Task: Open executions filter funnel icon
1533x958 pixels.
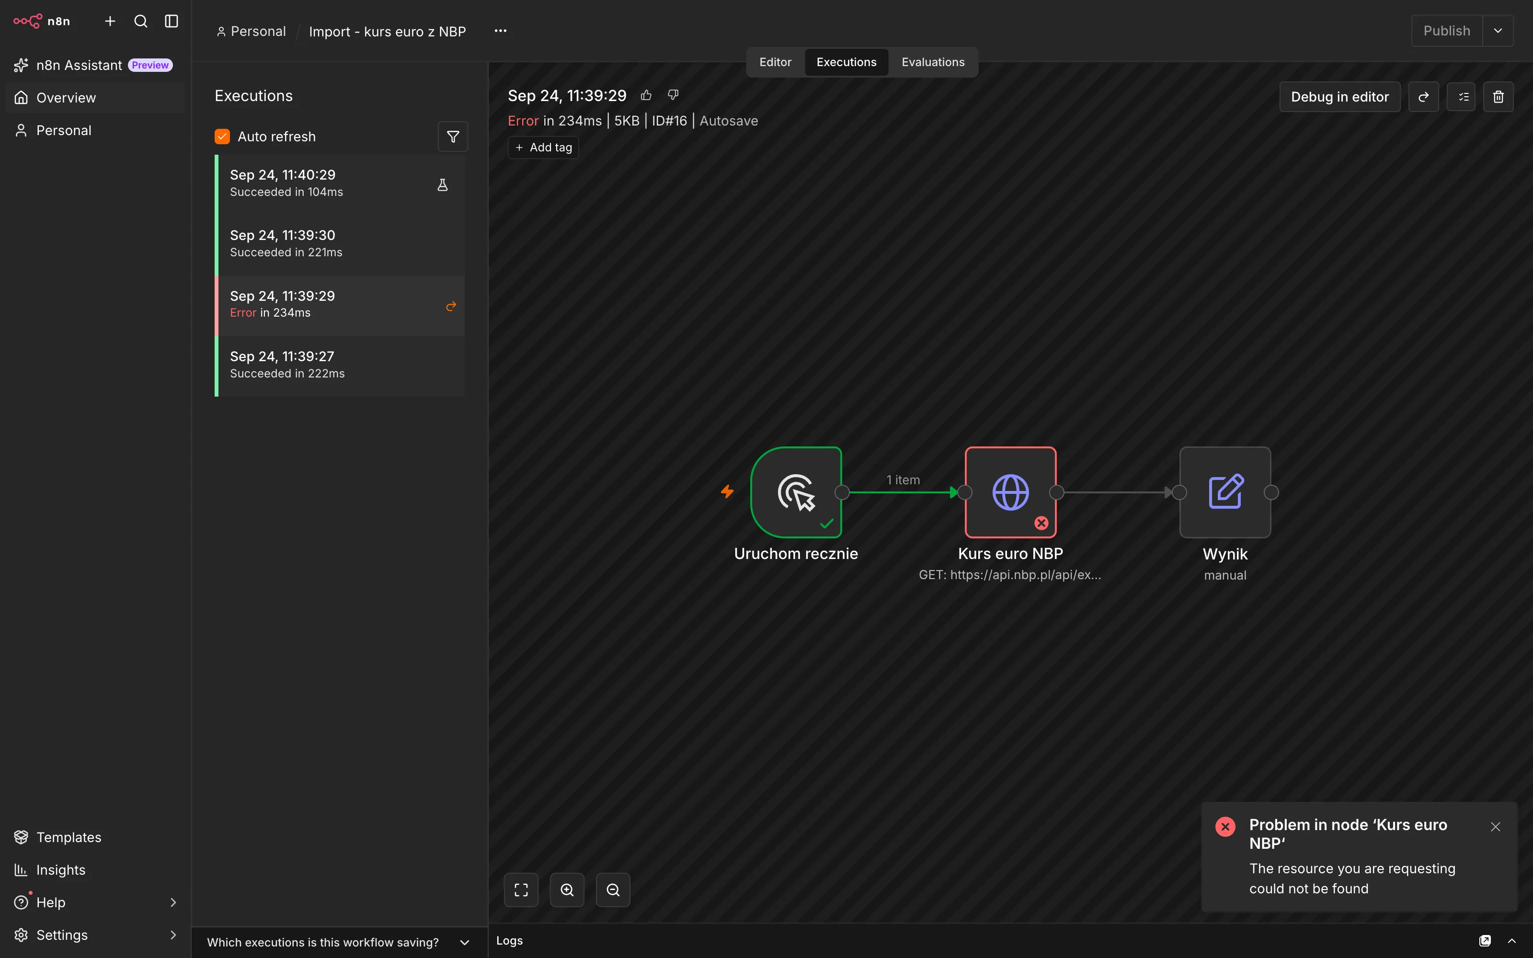Action: click(x=453, y=136)
